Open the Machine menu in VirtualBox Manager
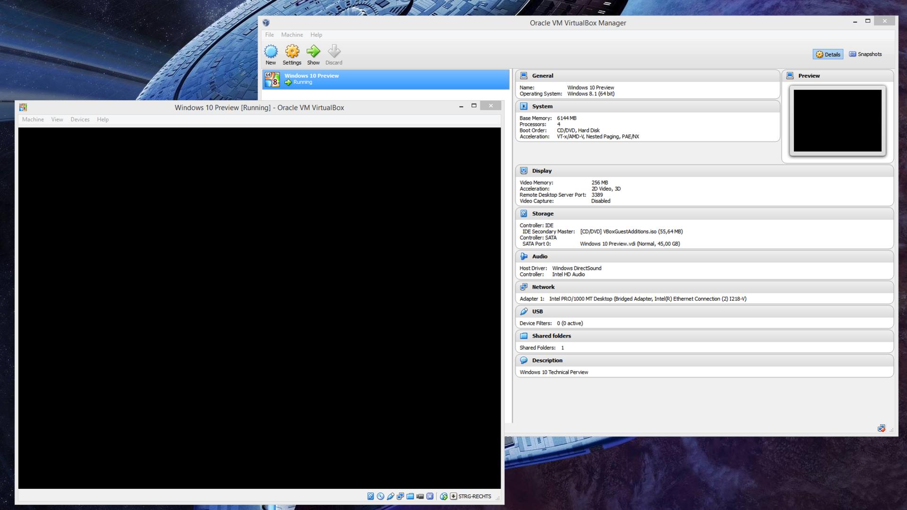 [x=292, y=35]
